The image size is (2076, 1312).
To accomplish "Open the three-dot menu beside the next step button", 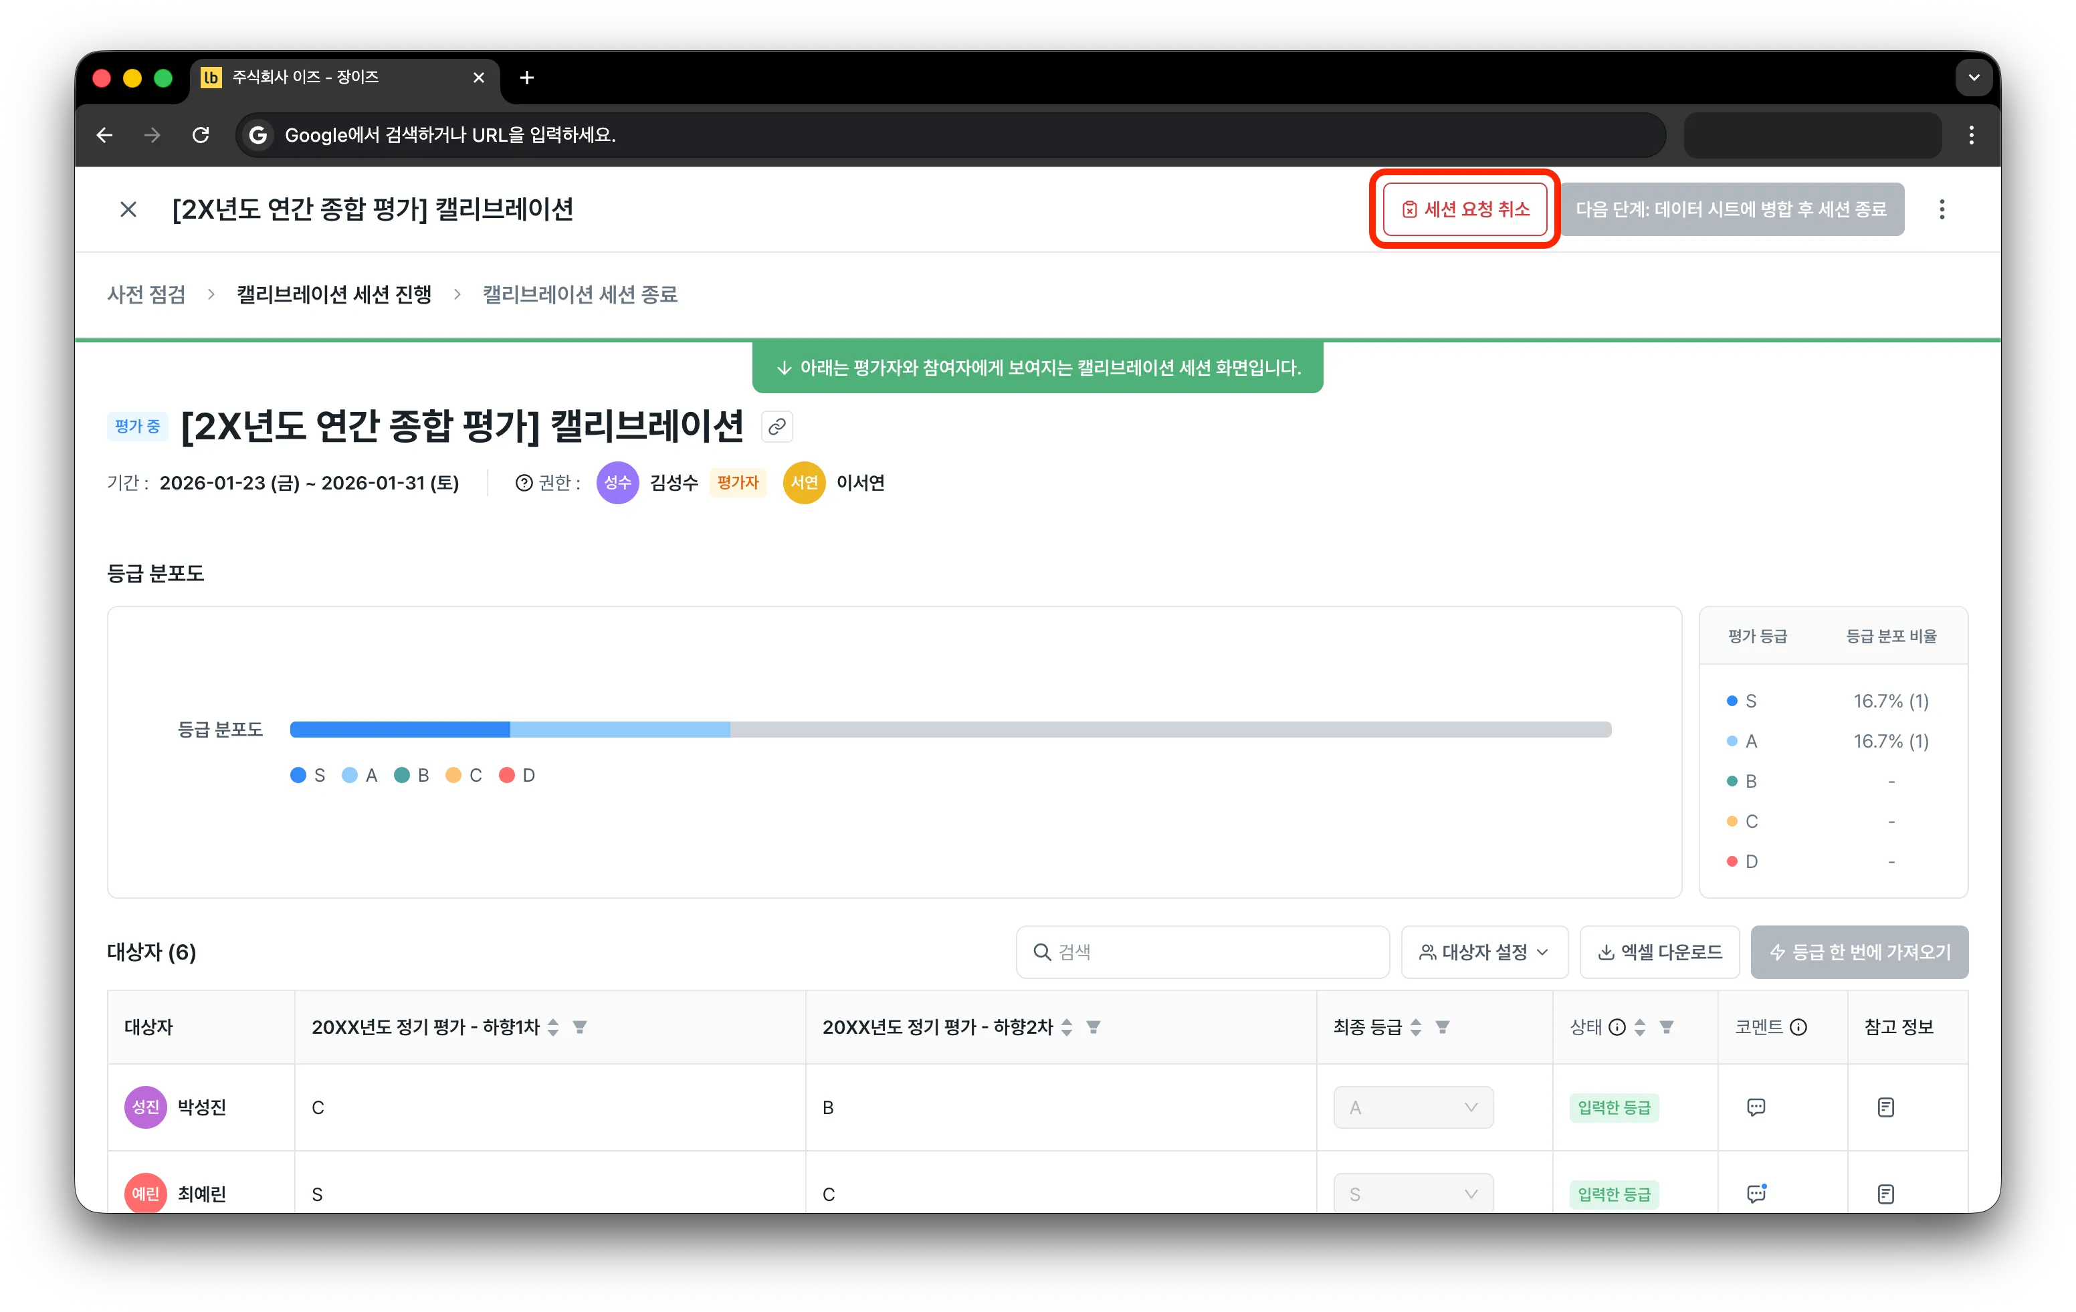I will tap(1942, 209).
